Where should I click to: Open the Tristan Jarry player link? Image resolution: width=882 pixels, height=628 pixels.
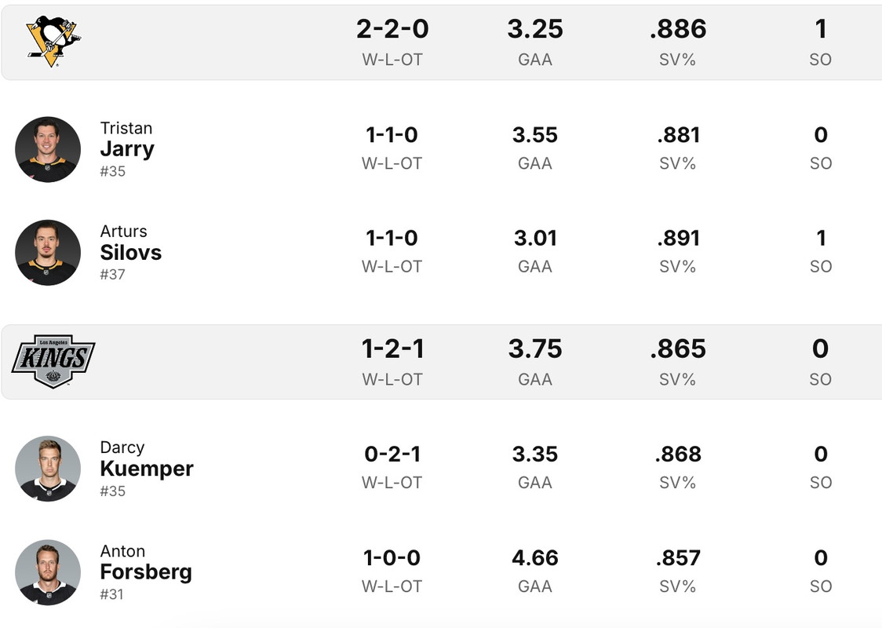pyautogui.click(x=127, y=148)
